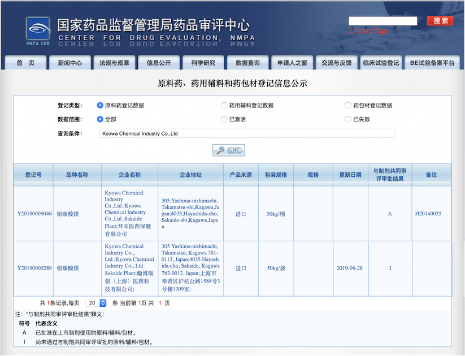The image size is (465, 356).
Task: Click the page title 原料药、药用辅料和药包材登记信息公示
Action: 232,84
